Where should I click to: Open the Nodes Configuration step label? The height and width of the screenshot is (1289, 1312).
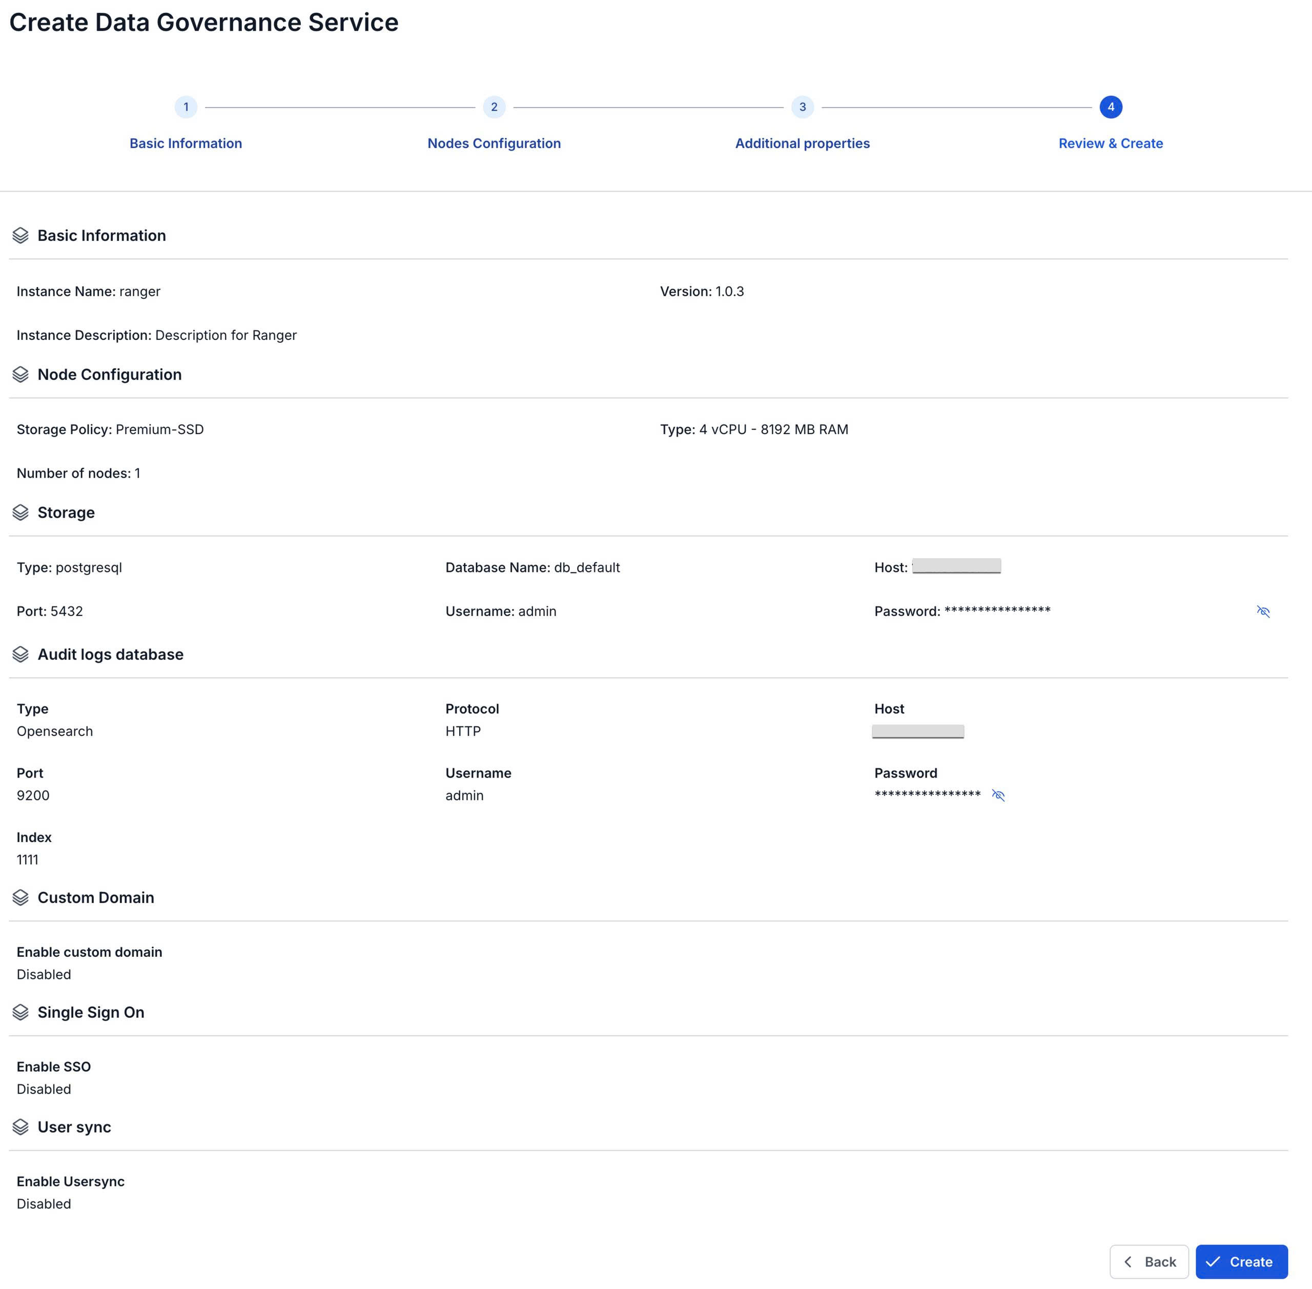[494, 144]
